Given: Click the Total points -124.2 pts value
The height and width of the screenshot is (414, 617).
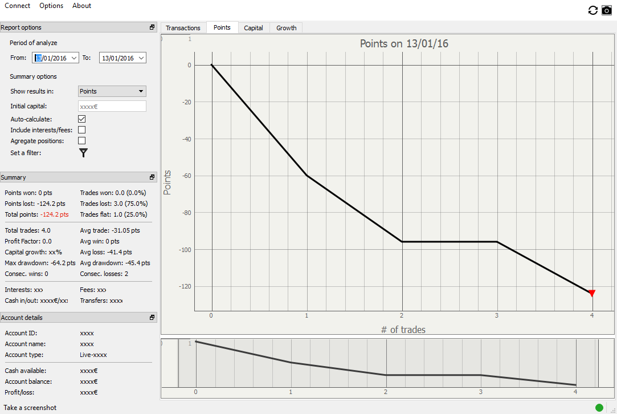Looking at the screenshot, I should coord(54,214).
